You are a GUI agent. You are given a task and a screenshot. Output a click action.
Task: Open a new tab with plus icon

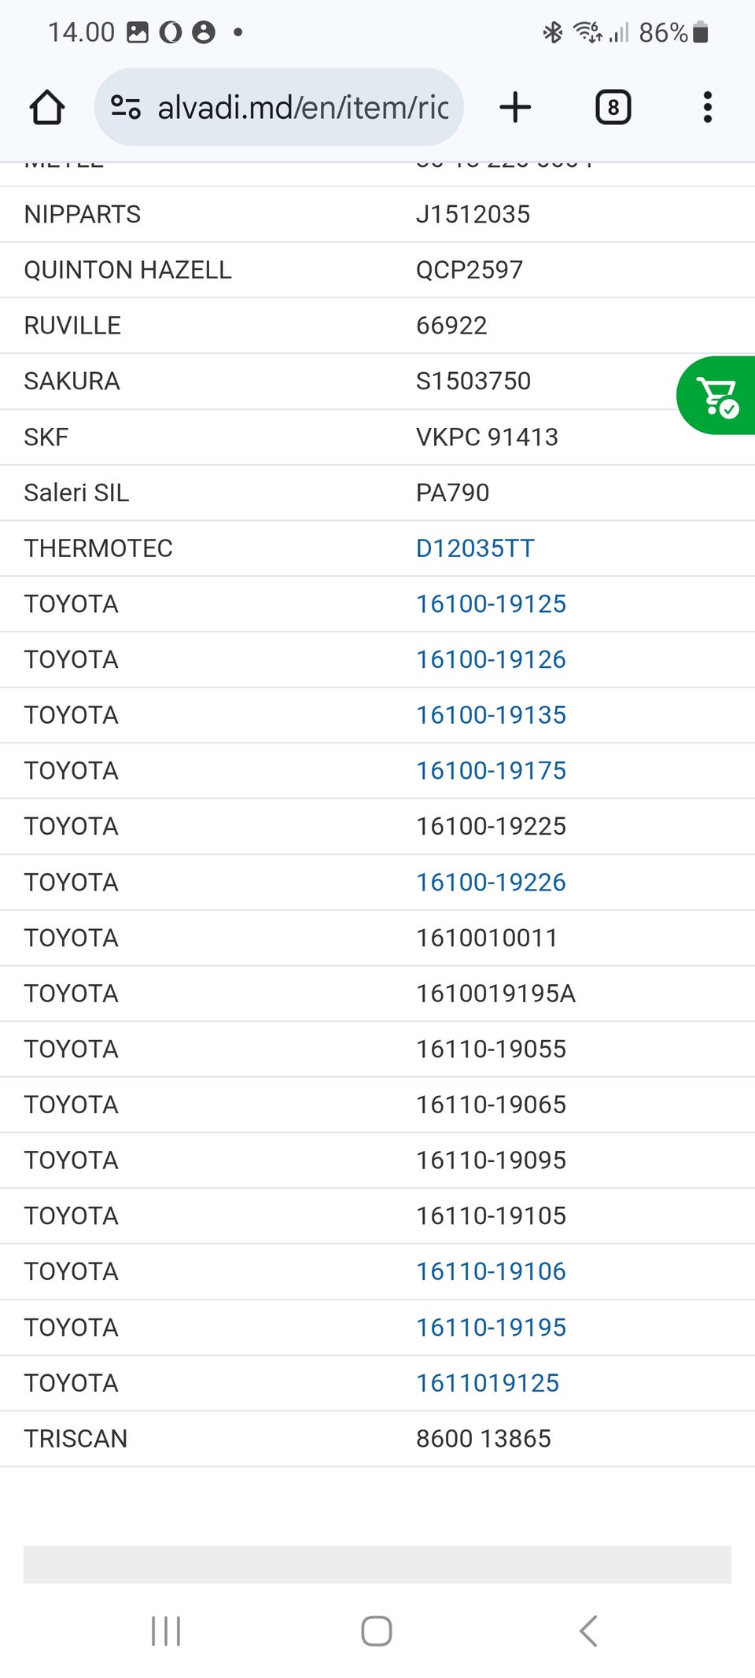[x=515, y=107]
